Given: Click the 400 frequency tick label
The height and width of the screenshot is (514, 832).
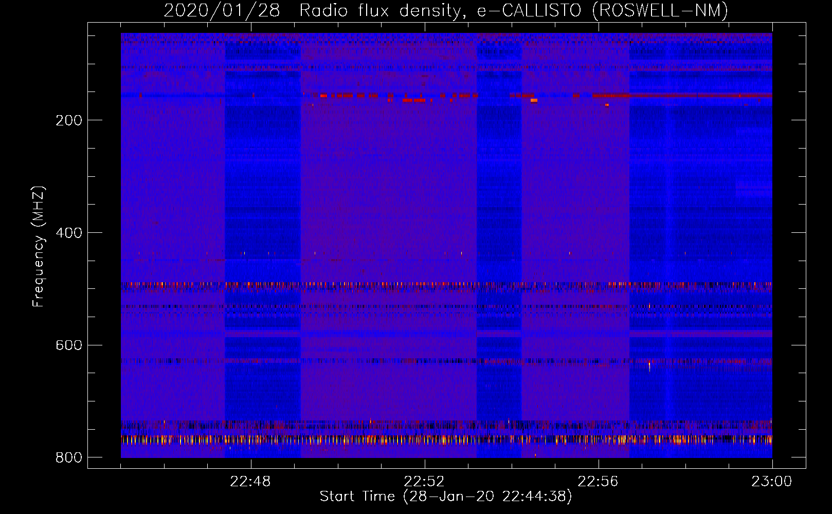Looking at the screenshot, I should pos(69,233).
